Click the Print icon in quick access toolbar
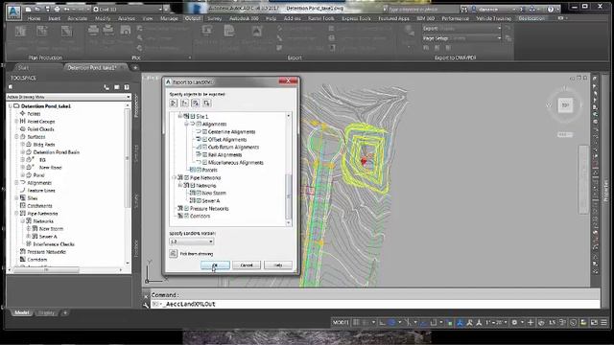This screenshot has width=614, height=345. tap(58, 9)
